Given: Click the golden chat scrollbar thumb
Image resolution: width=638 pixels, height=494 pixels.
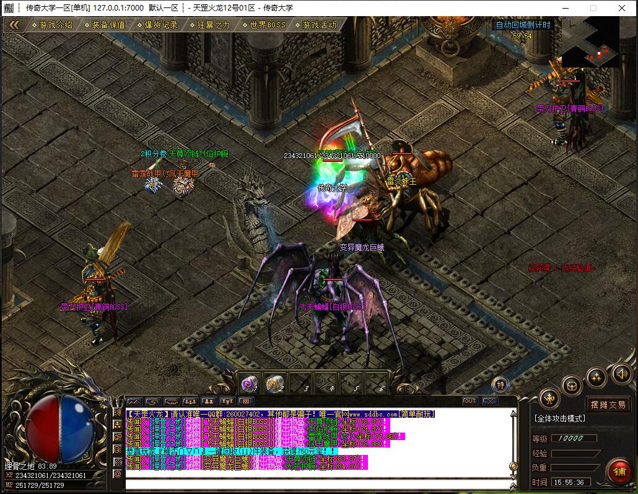Looking at the screenshot, I should (x=513, y=466).
